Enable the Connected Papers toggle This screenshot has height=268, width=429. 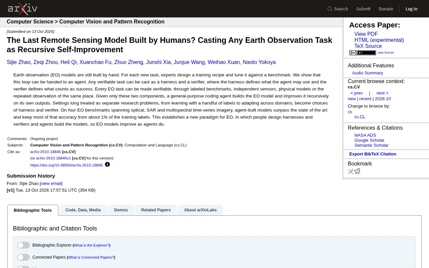pos(23,257)
